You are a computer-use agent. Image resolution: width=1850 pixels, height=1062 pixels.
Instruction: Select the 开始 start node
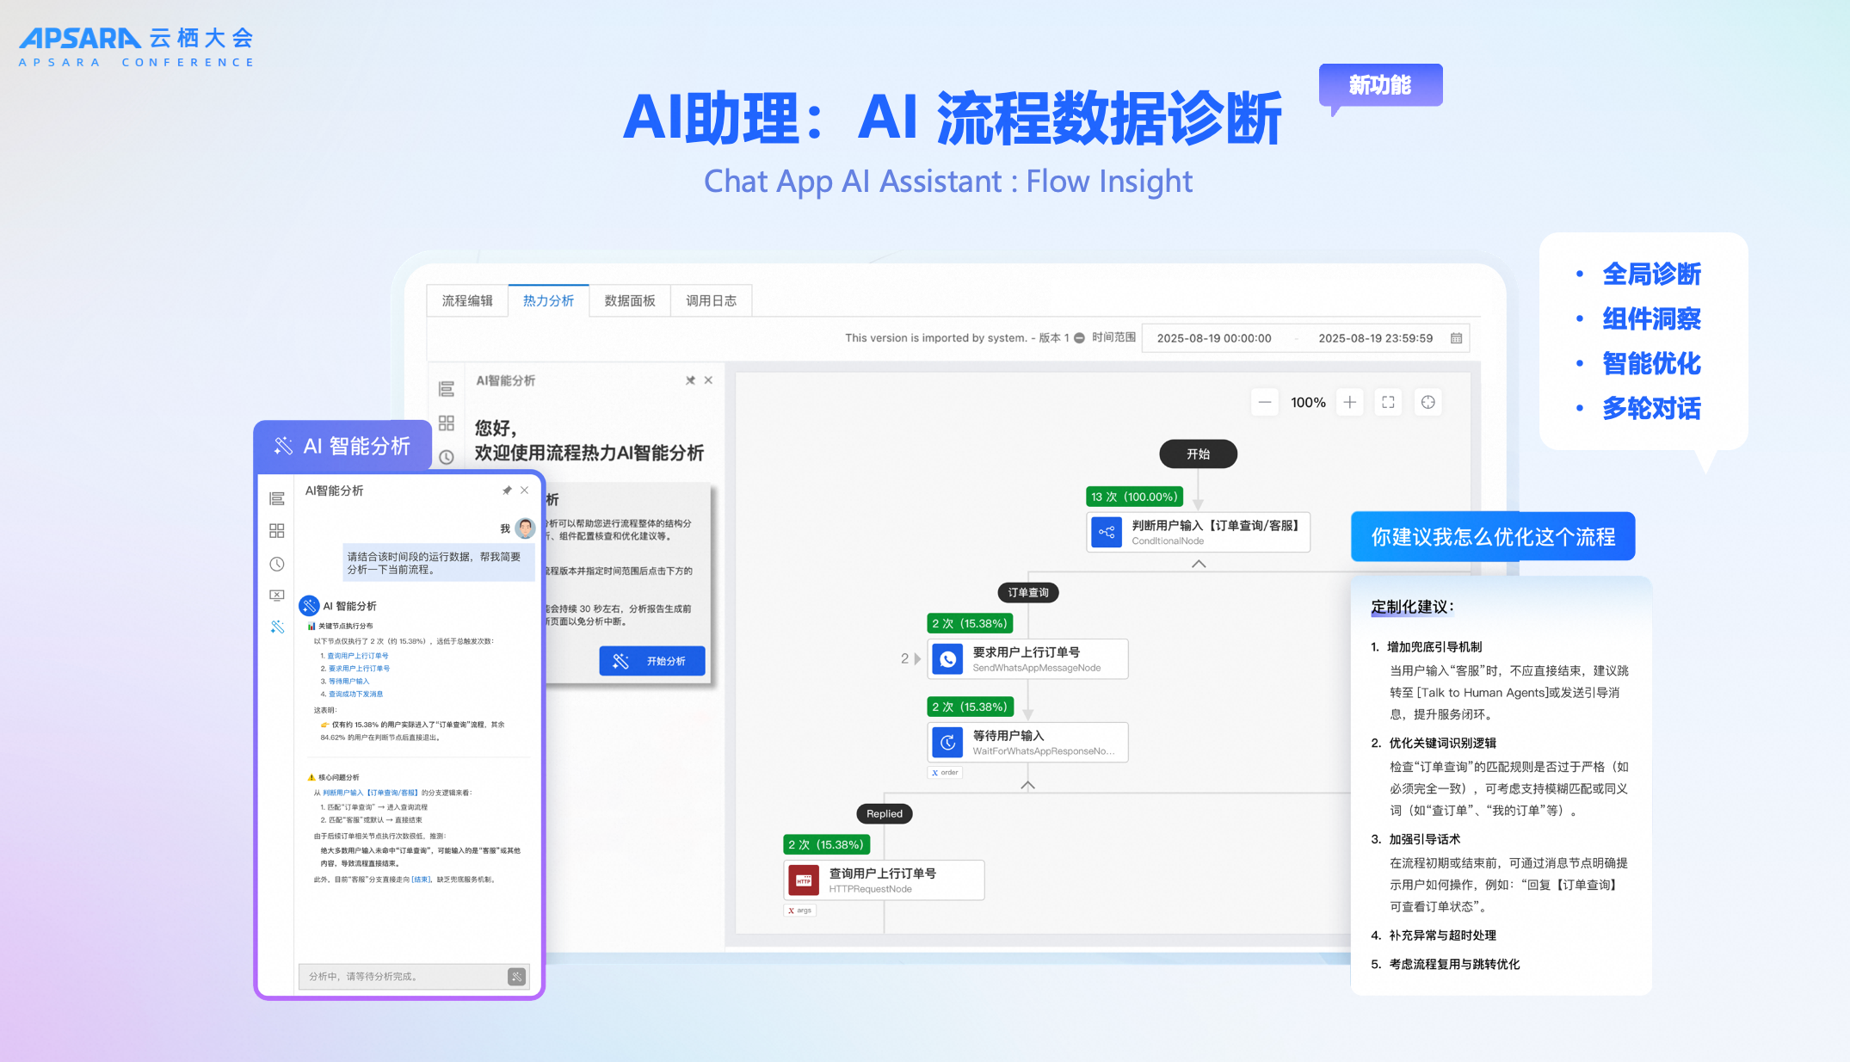[x=1198, y=454]
